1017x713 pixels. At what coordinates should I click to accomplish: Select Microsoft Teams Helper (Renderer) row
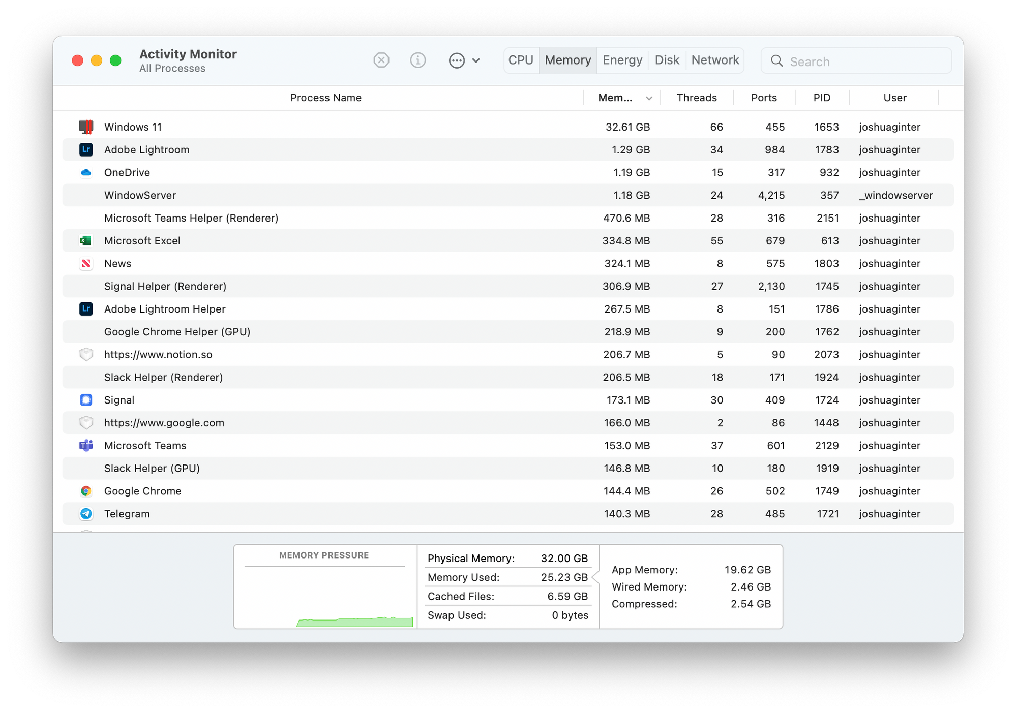tap(508, 218)
